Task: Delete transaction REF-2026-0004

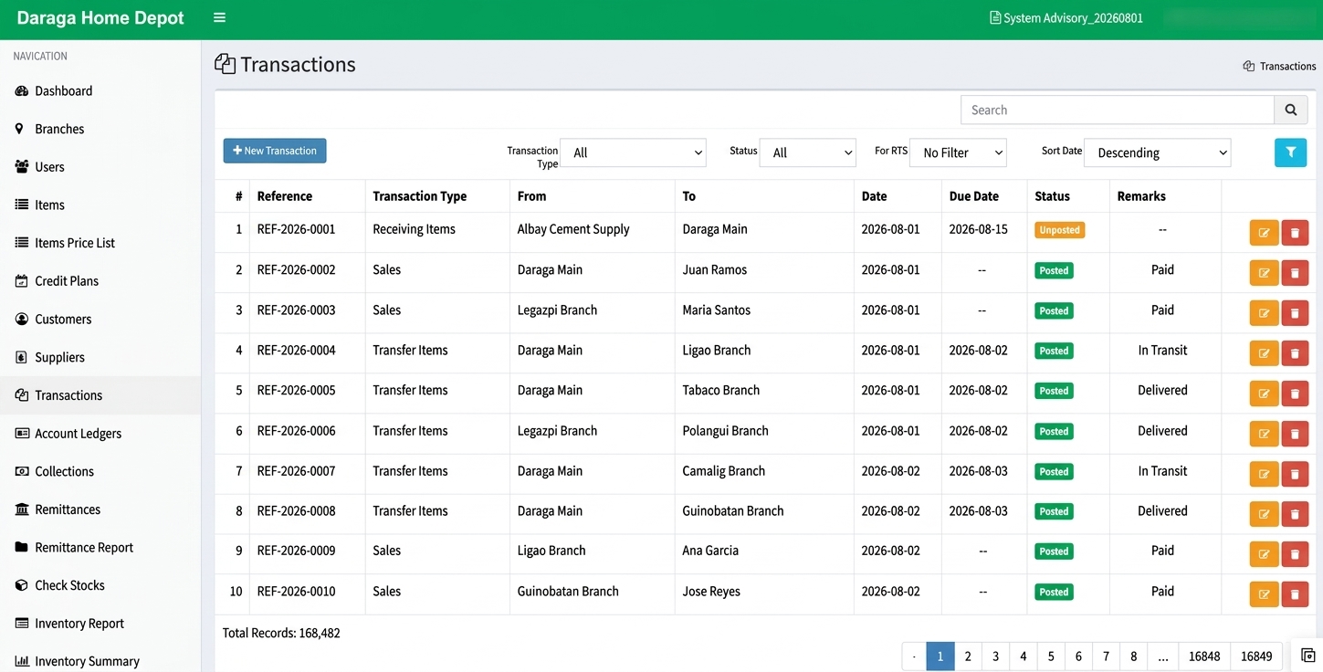Action: (1295, 353)
